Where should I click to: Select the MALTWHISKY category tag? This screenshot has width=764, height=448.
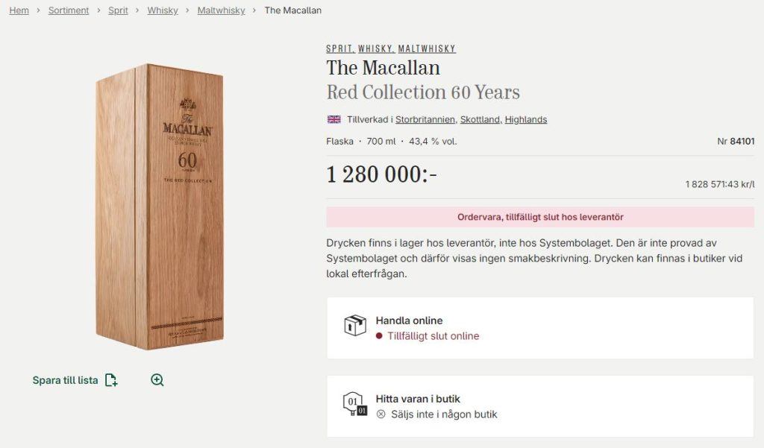click(427, 49)
